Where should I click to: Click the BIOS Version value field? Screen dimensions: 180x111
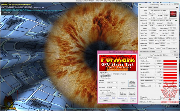(161, 20)
